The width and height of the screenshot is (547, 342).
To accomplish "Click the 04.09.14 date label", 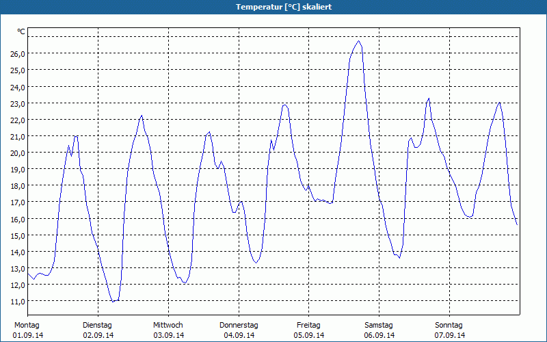I will point(239,335).
